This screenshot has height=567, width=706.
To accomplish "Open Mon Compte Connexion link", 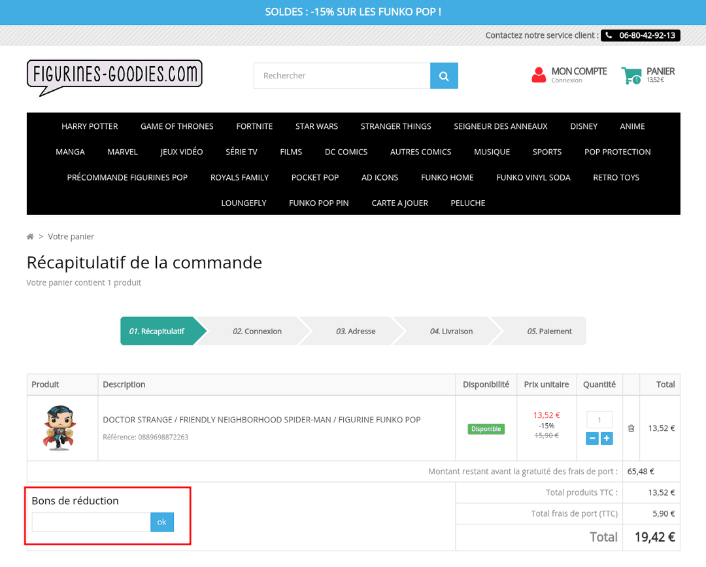I will 579,75.
